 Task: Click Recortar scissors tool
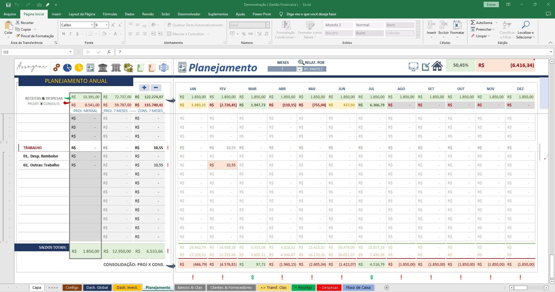pyautogui.click(x=25, y=23)
